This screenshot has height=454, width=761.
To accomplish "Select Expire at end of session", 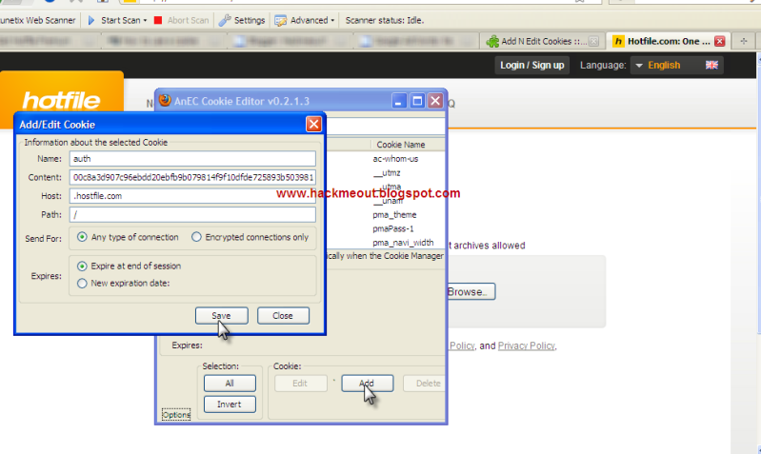I will point(82,266).
